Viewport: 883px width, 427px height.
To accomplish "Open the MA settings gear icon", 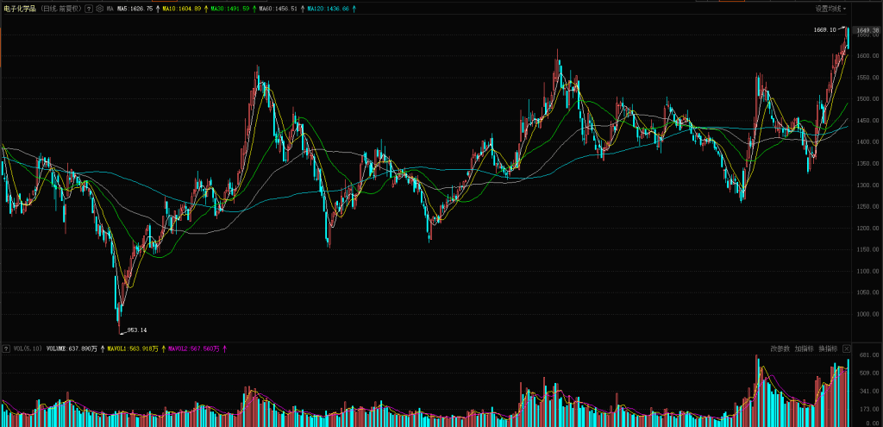I will tap(99, 9).
